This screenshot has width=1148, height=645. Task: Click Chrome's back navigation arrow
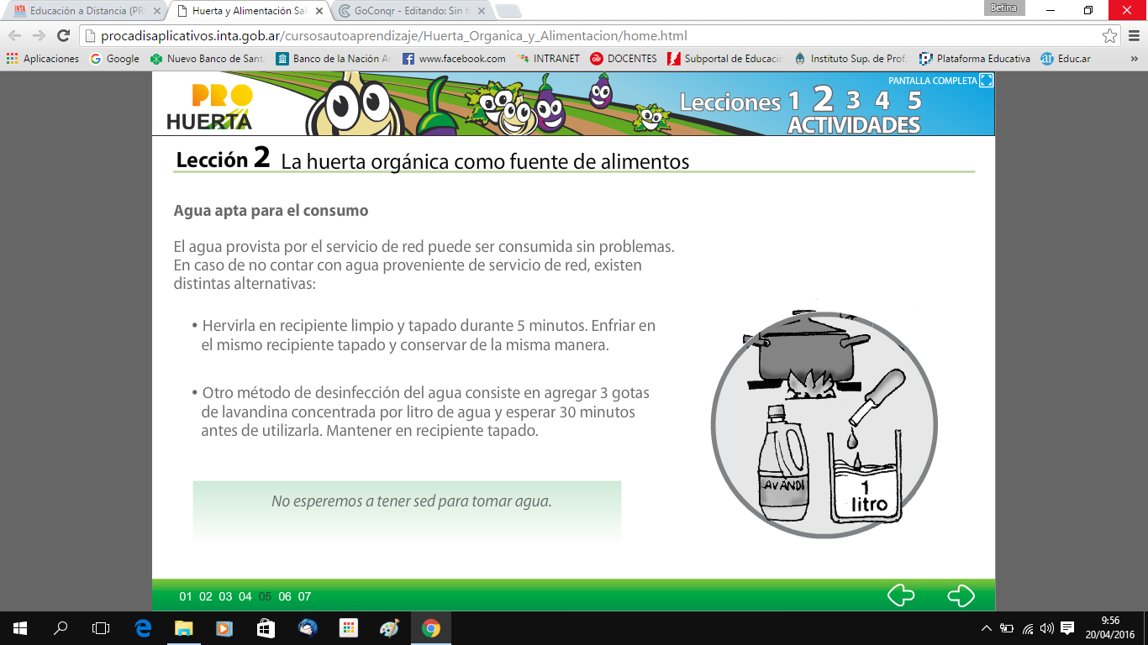(x=15, y=36)
